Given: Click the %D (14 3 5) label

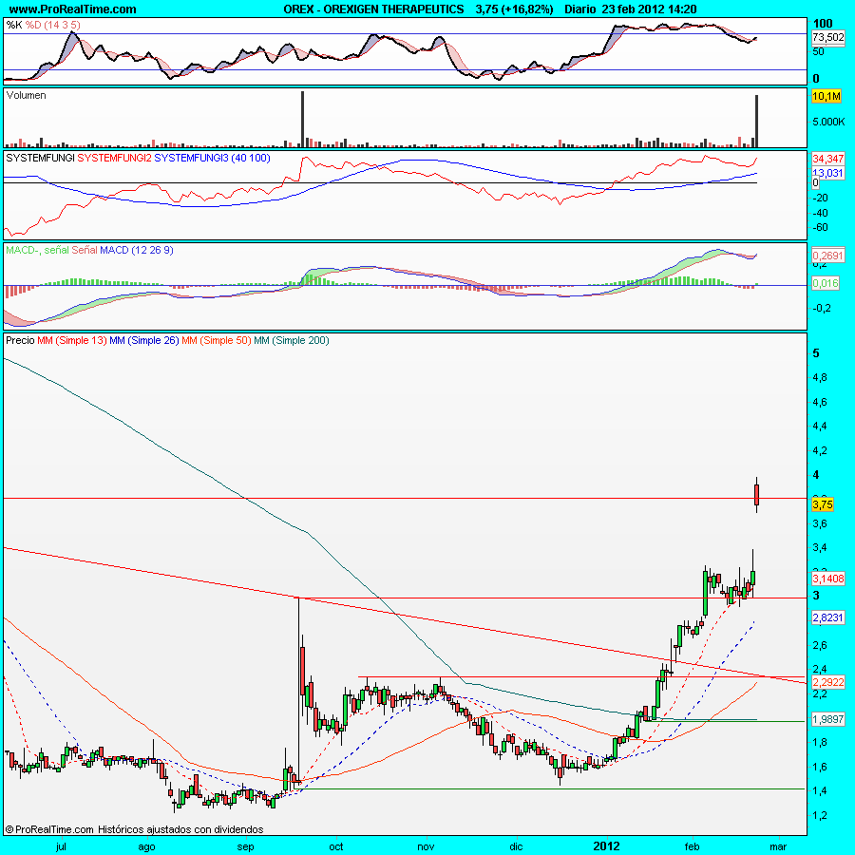Looking at the screenshot, I should click(x=53, y=25).
